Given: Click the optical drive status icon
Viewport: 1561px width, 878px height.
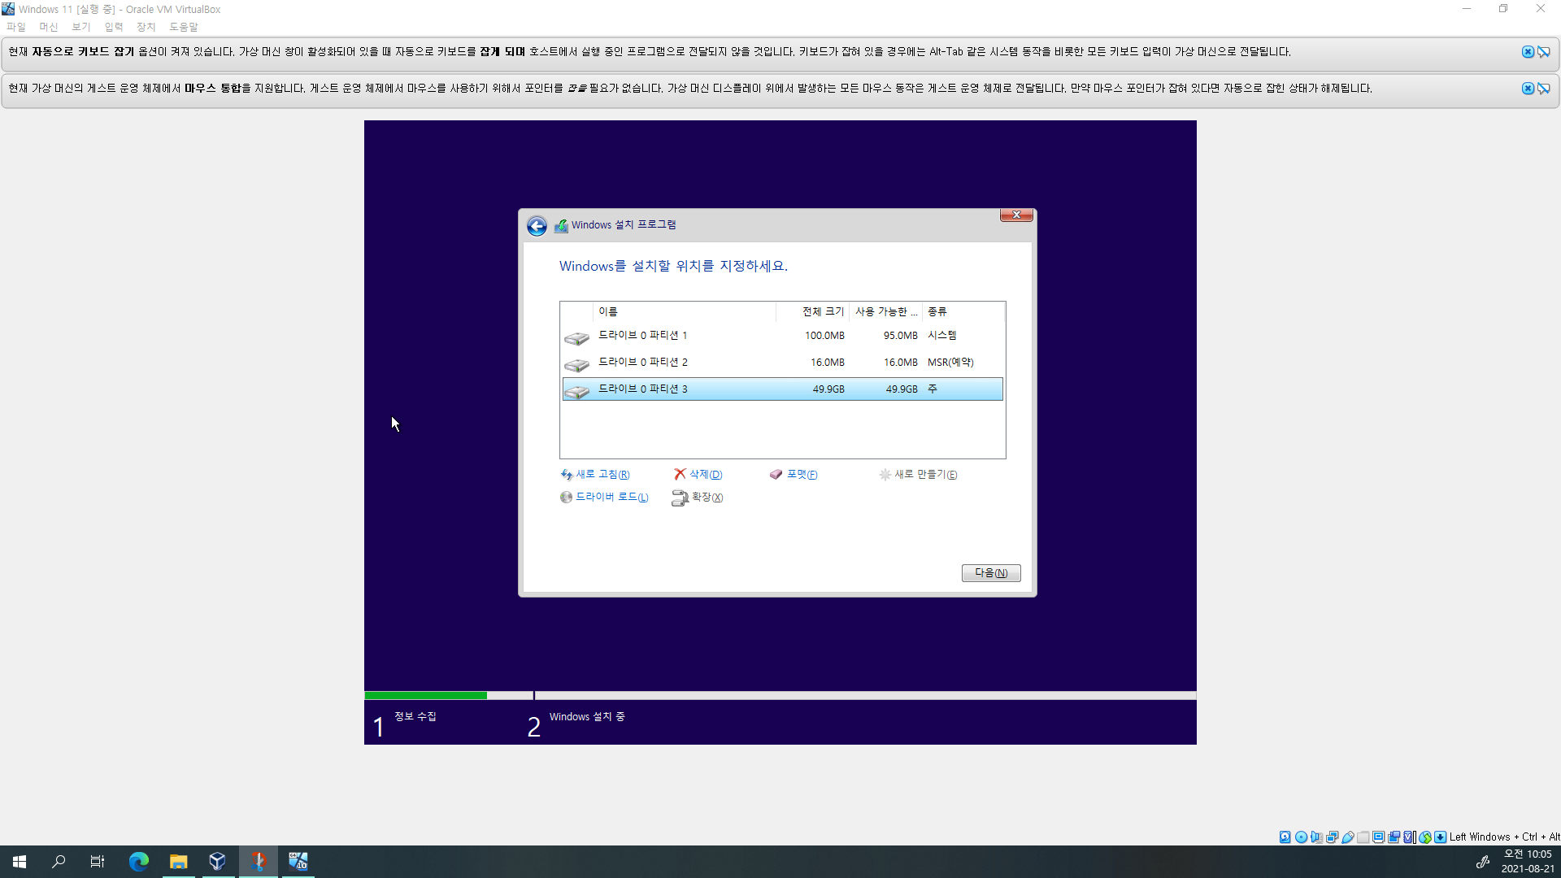Looking at the screenshot, I should [x=1301, y=837].
